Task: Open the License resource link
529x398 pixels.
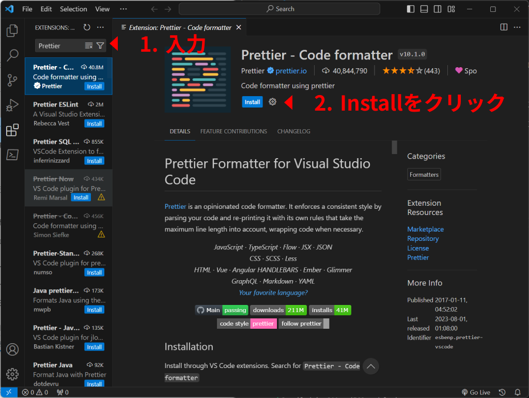Action: tap(418, 248)
